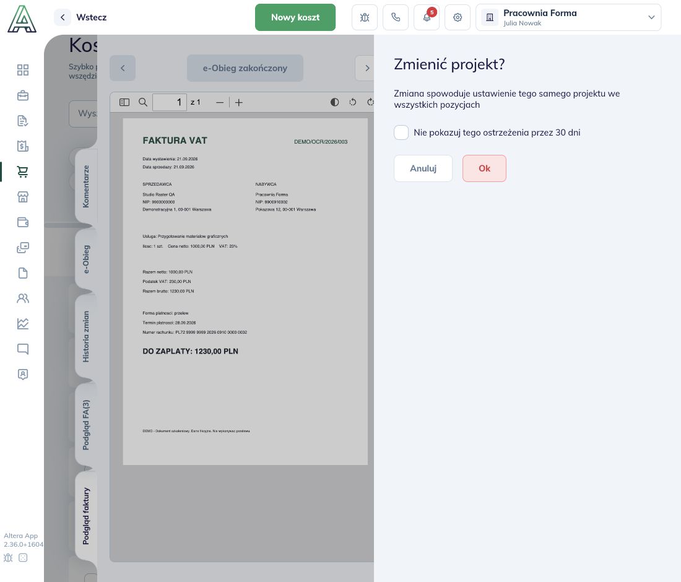Zoom in the PDF with plus
Viewport: 681px width, 582px height.
tap(239, 103)
